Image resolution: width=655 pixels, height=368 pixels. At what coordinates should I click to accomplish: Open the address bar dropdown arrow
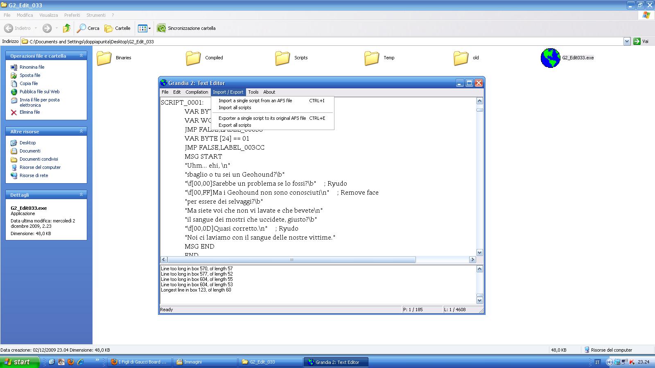(627, 41)
